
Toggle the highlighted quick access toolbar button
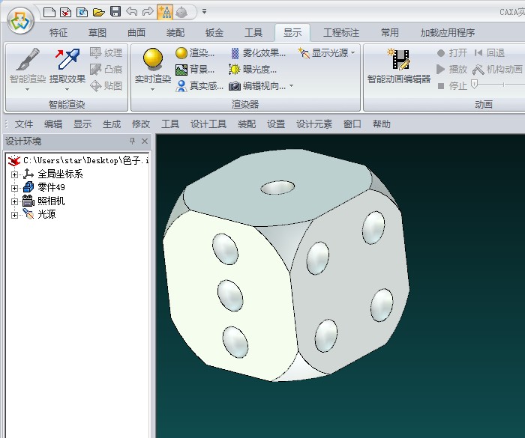tap(165, 11)
